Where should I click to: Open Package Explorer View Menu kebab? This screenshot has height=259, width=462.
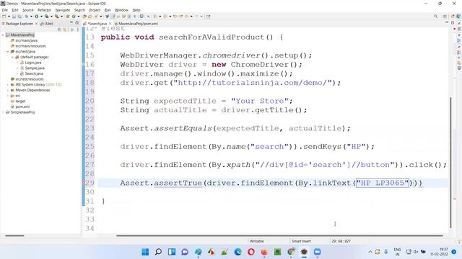click(x=78, y=29)
